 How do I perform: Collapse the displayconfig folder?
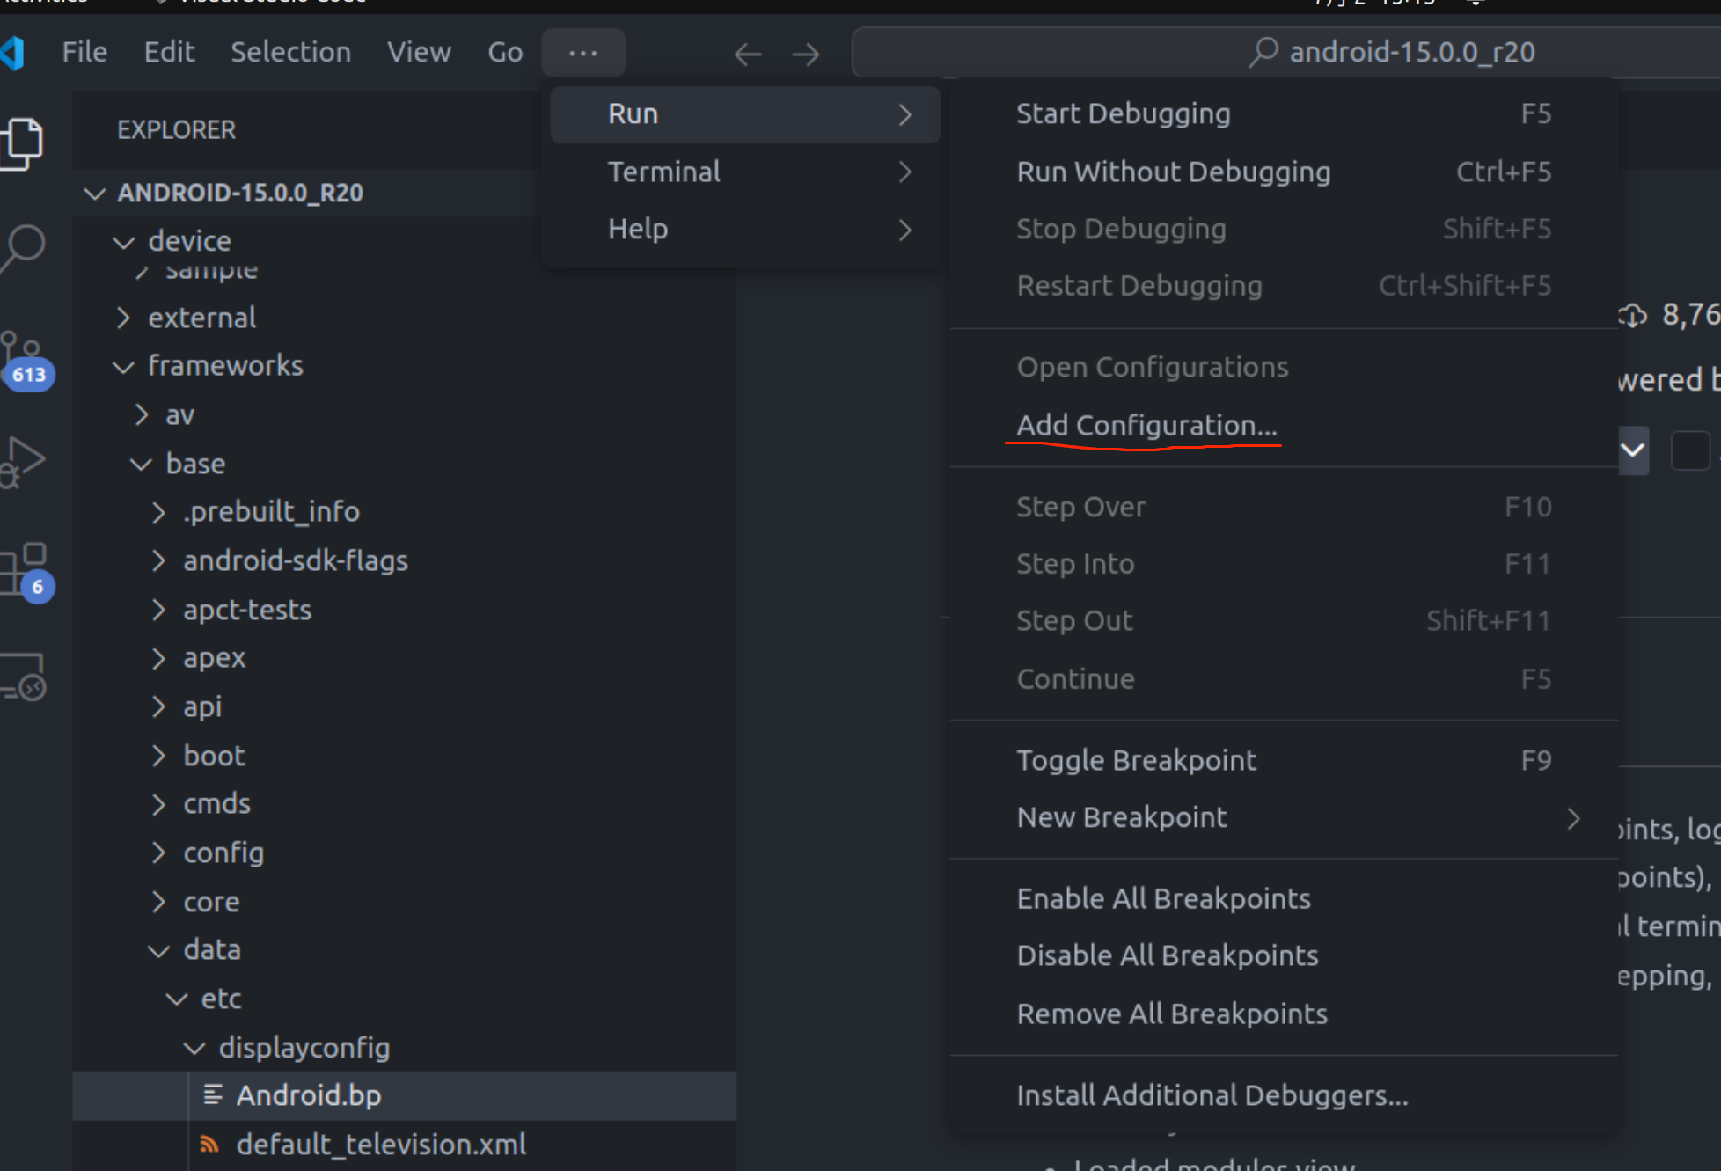pyautogui.click(x=304, y=1048)
